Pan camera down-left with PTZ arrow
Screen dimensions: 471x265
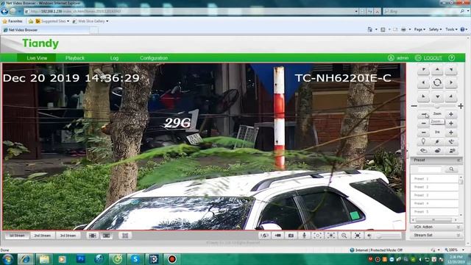424,96
